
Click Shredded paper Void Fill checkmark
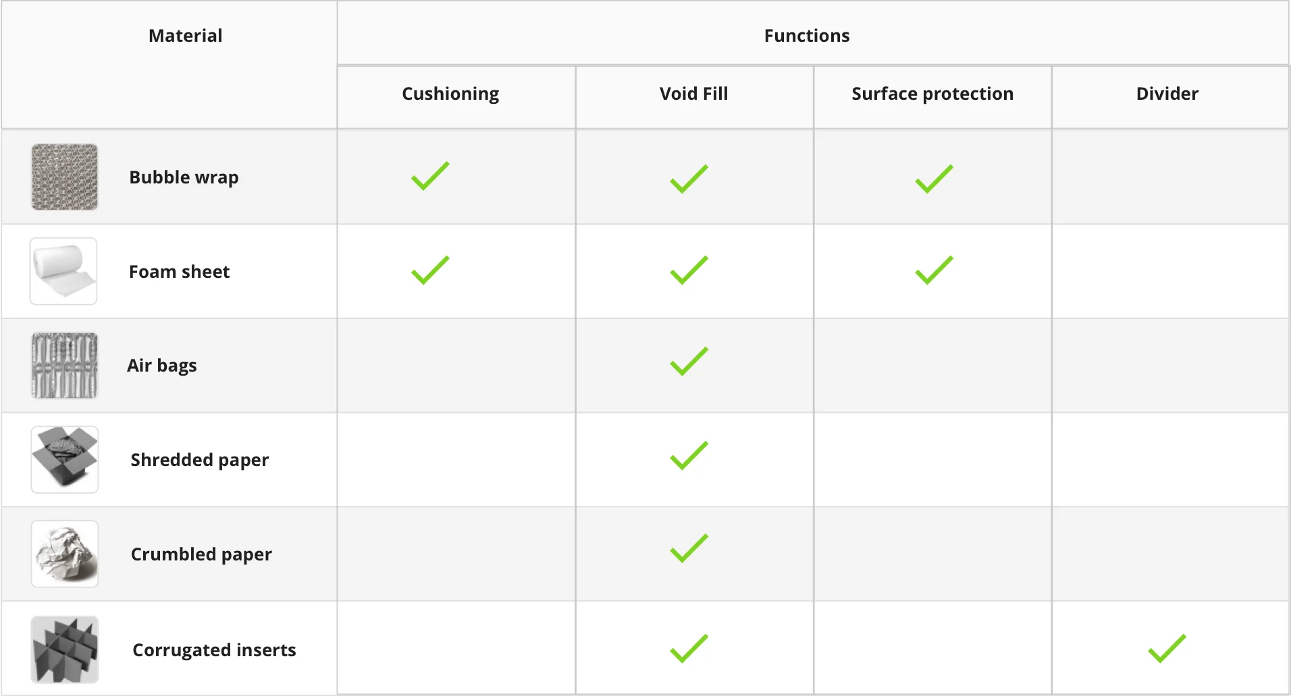pyautogui.click(x=689, y=456)
